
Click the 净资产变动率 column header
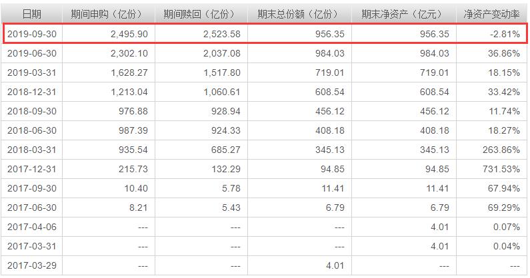(x=492, y=13)
